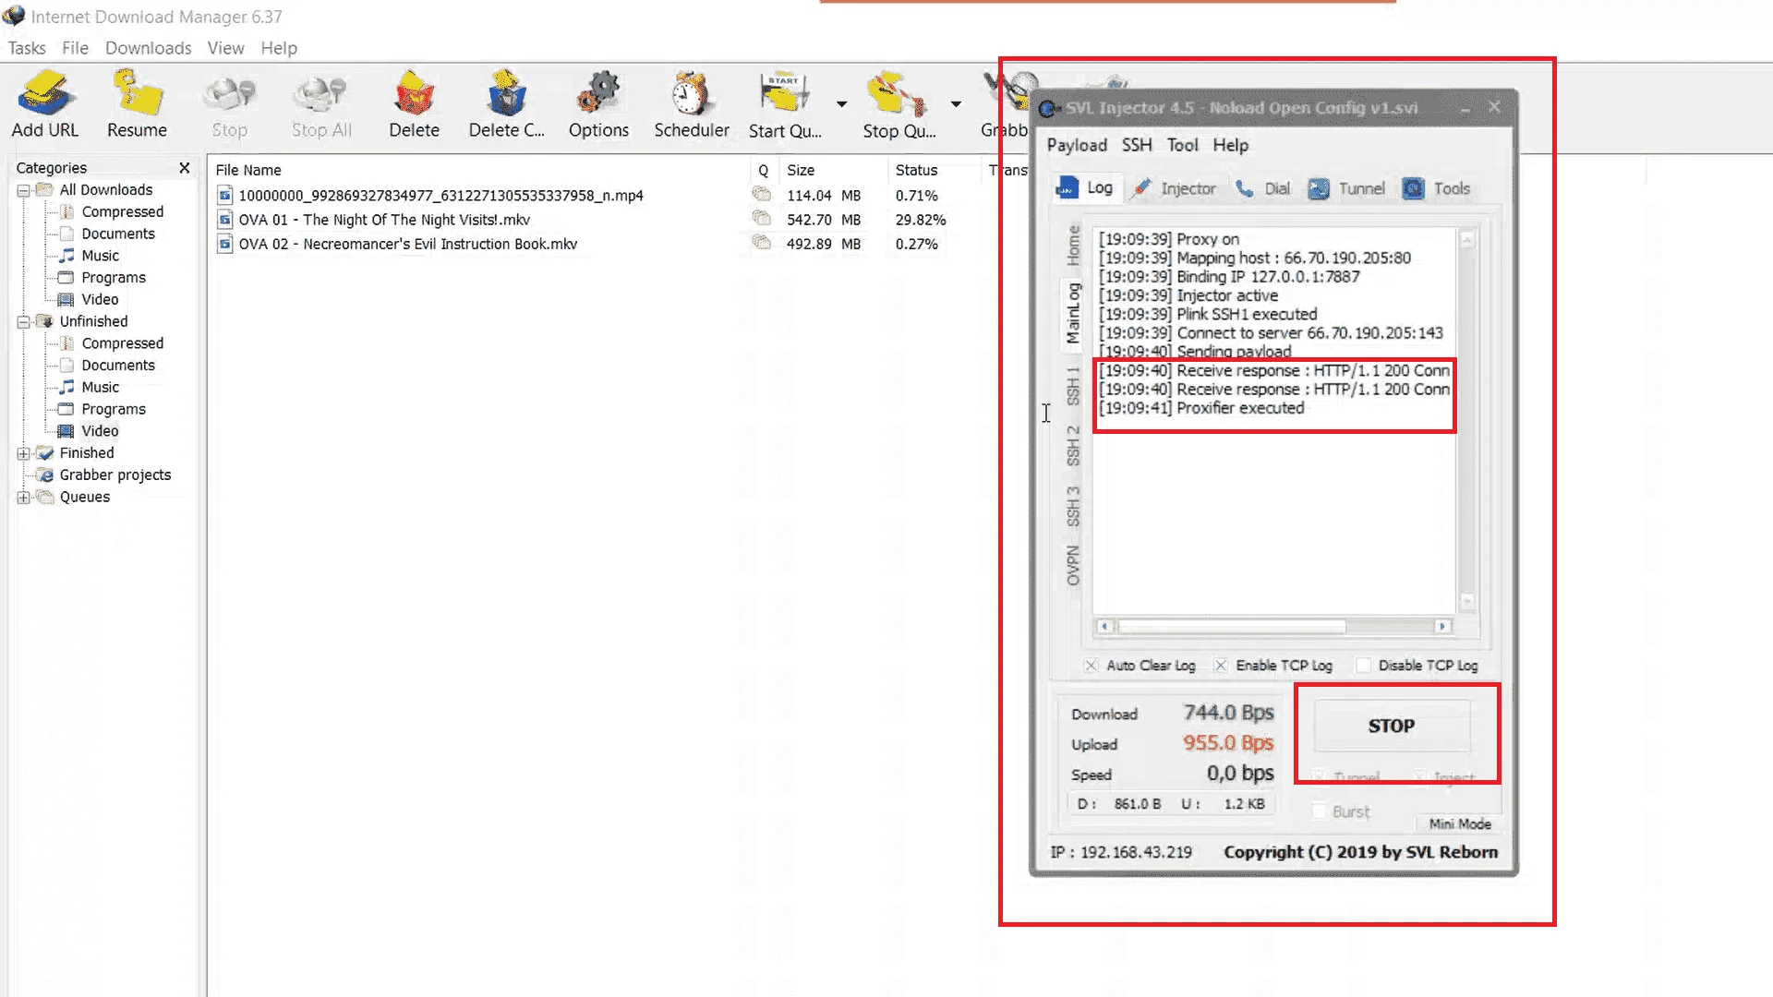Viewport: 1773px width, 997px height.
Task: Toggle the Burst checkbox
Action: [1319, 811]
